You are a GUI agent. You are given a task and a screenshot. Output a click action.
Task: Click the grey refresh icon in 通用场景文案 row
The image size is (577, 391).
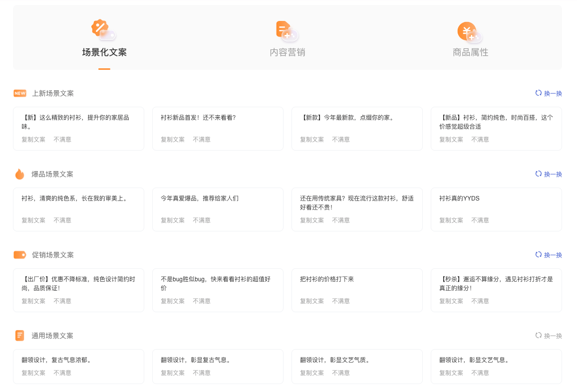tap(538, 336)
